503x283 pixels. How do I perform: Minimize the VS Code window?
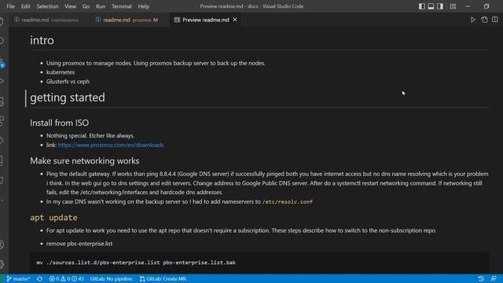468,6
